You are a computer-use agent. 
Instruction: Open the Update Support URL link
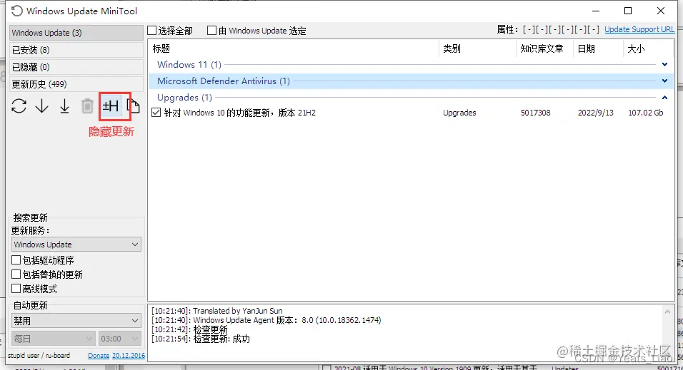(x=639, y=29)
